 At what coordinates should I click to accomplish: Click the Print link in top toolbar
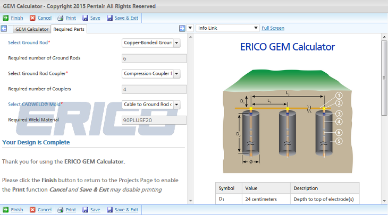[71, 18]
